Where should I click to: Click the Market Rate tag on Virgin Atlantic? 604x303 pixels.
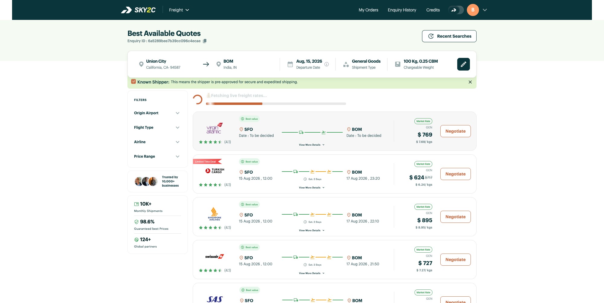pos(423,121)
